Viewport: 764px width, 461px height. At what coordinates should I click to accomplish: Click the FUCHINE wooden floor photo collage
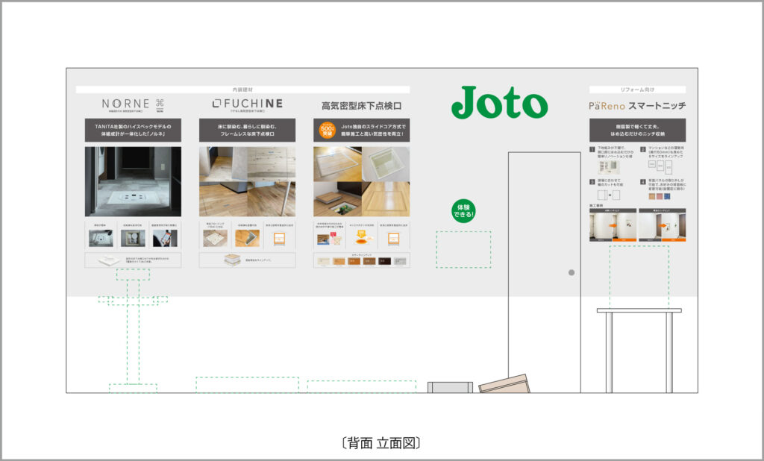[x=247, y=181]
